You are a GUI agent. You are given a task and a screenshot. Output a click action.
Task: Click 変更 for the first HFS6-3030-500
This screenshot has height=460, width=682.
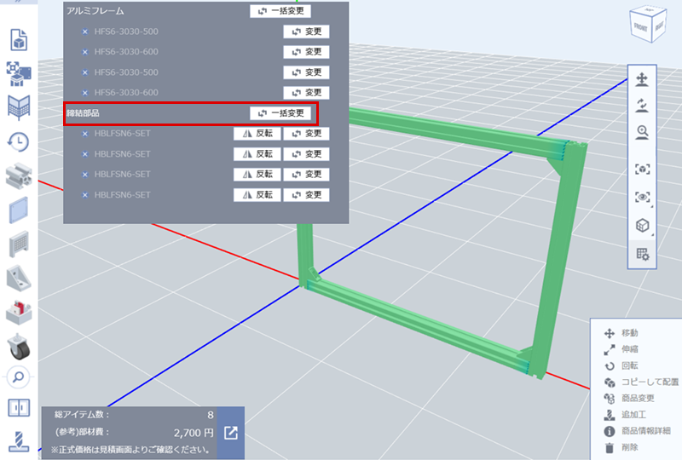tap(306, 32)
